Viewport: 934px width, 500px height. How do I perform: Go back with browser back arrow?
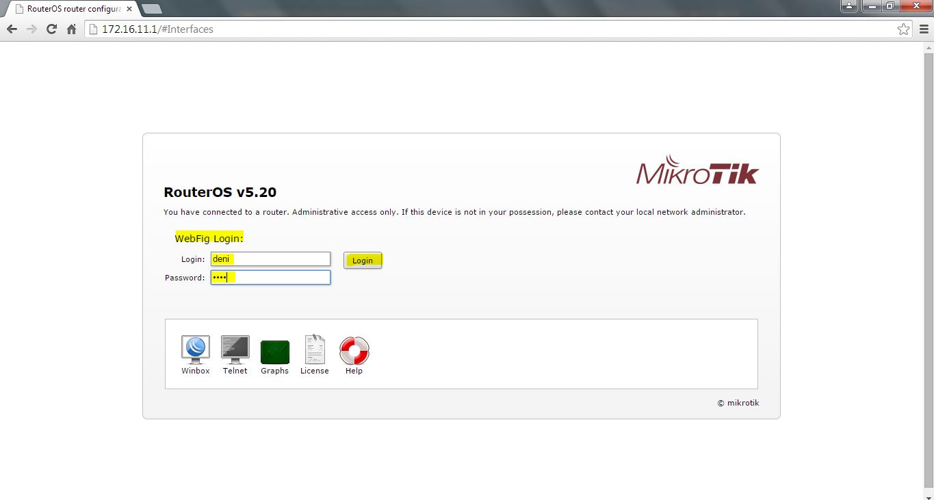click(12, 29)
